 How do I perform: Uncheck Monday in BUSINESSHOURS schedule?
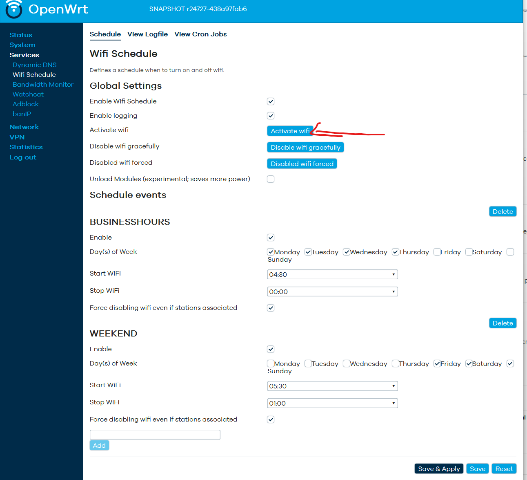271,252
